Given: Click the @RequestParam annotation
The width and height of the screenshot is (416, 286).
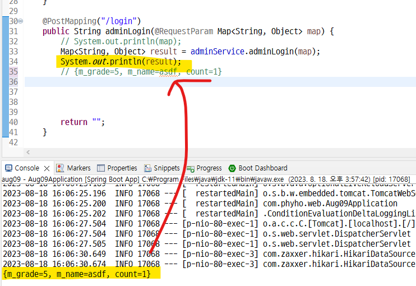Looking at the screenshot, I should 184,31.
